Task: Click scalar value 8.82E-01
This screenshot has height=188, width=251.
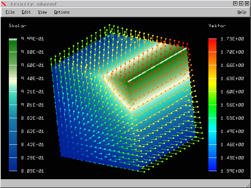Action: pos(32,118)
